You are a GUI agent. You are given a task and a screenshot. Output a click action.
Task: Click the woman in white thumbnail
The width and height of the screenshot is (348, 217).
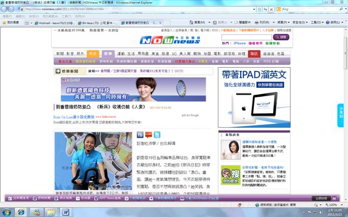[230, 150]
